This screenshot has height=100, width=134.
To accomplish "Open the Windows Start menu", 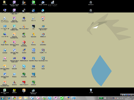I will tap(3, 98).
